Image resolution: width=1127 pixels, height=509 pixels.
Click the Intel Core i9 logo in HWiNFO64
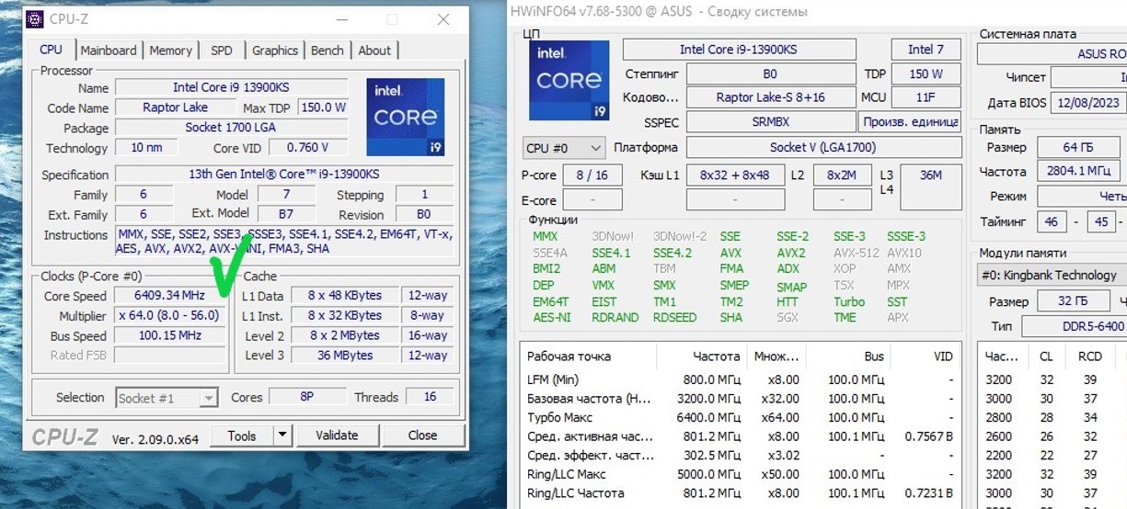(x=569, y=82)
